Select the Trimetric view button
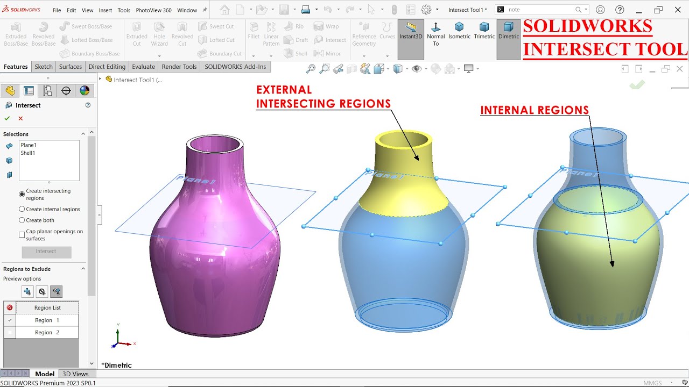Image resolution: width=689 pixels, height=387 pixels. click(x=484, y=31)
